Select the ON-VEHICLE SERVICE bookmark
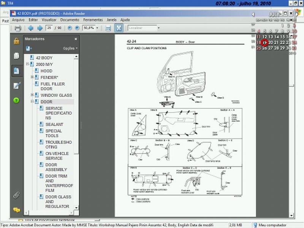304x228 pixels. click(x=57, y=156)
